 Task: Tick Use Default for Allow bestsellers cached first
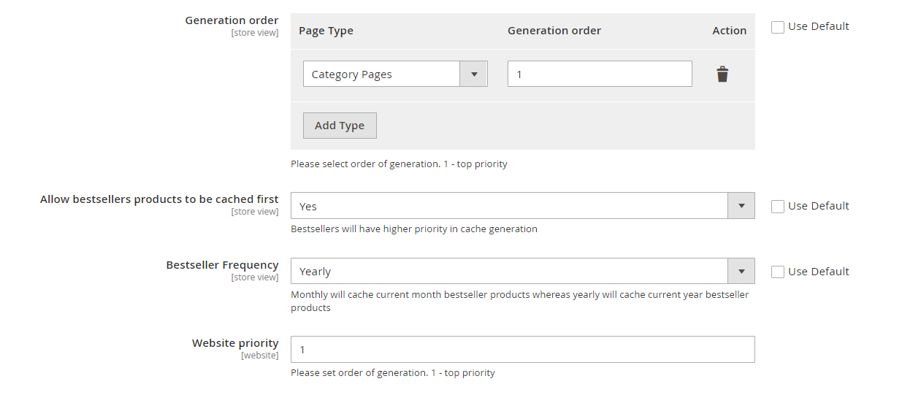pos(778,207)
